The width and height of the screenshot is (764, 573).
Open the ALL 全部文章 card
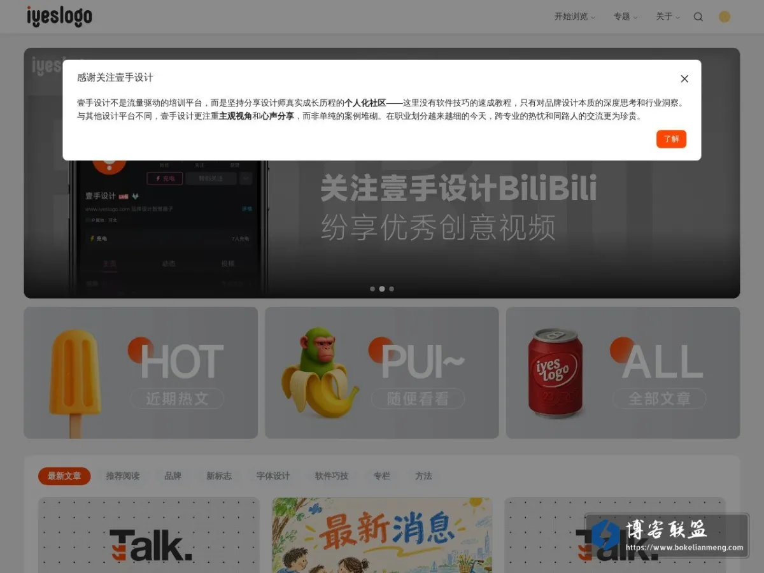[623, 373]
